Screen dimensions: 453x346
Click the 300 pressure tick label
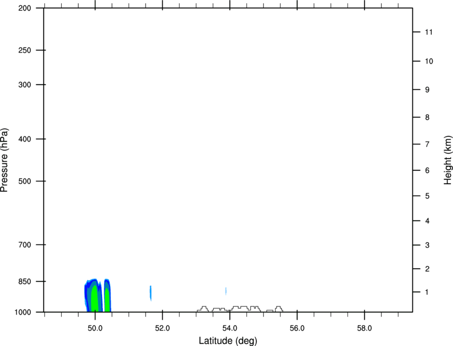pyautogui.click(x=25, y=85)
